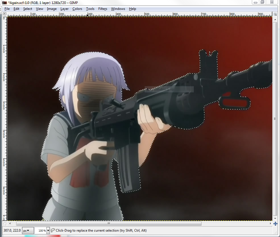Open the Edit menu
The width and height of the screenshot is (280, 237).
[16, 9]
